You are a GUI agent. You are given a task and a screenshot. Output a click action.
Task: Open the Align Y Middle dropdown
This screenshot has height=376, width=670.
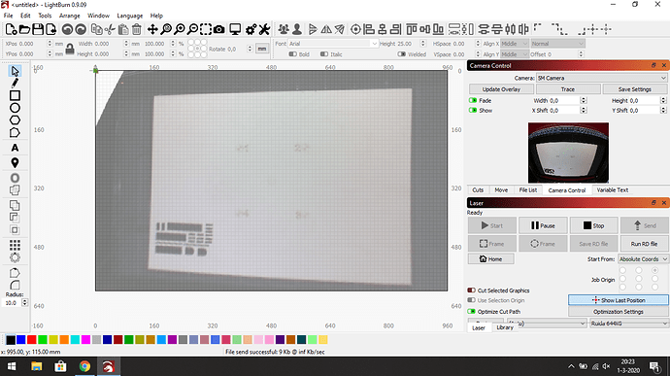tap(515, 54)
